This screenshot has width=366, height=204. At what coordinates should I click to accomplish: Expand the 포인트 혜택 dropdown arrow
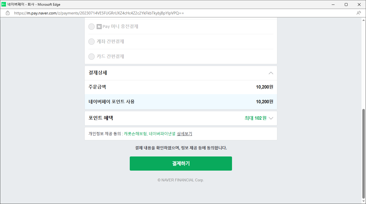[x=271, y=118]
